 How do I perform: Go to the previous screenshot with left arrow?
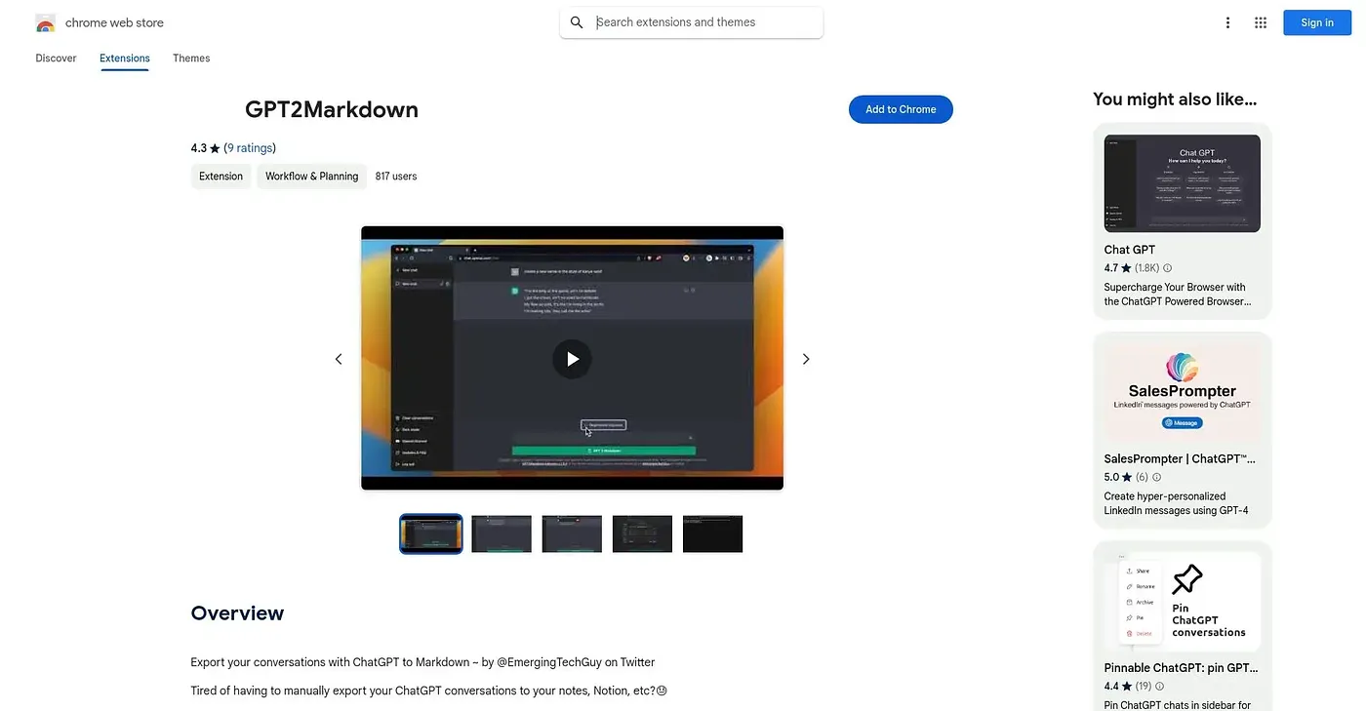pyautogui.click(x=339, y=359)
